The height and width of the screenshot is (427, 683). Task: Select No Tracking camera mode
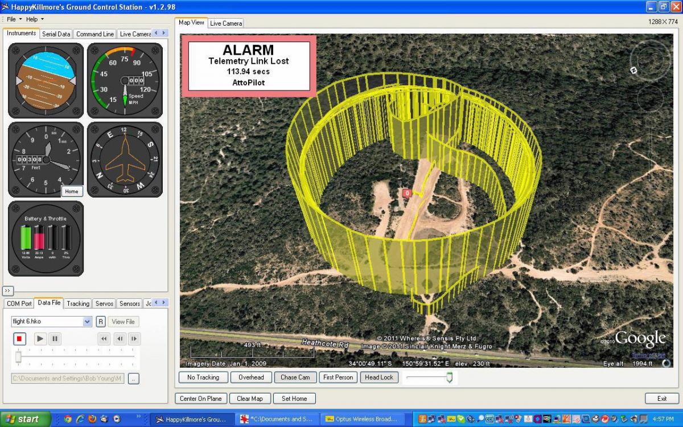pyautogui.click(x=203, y=377)
